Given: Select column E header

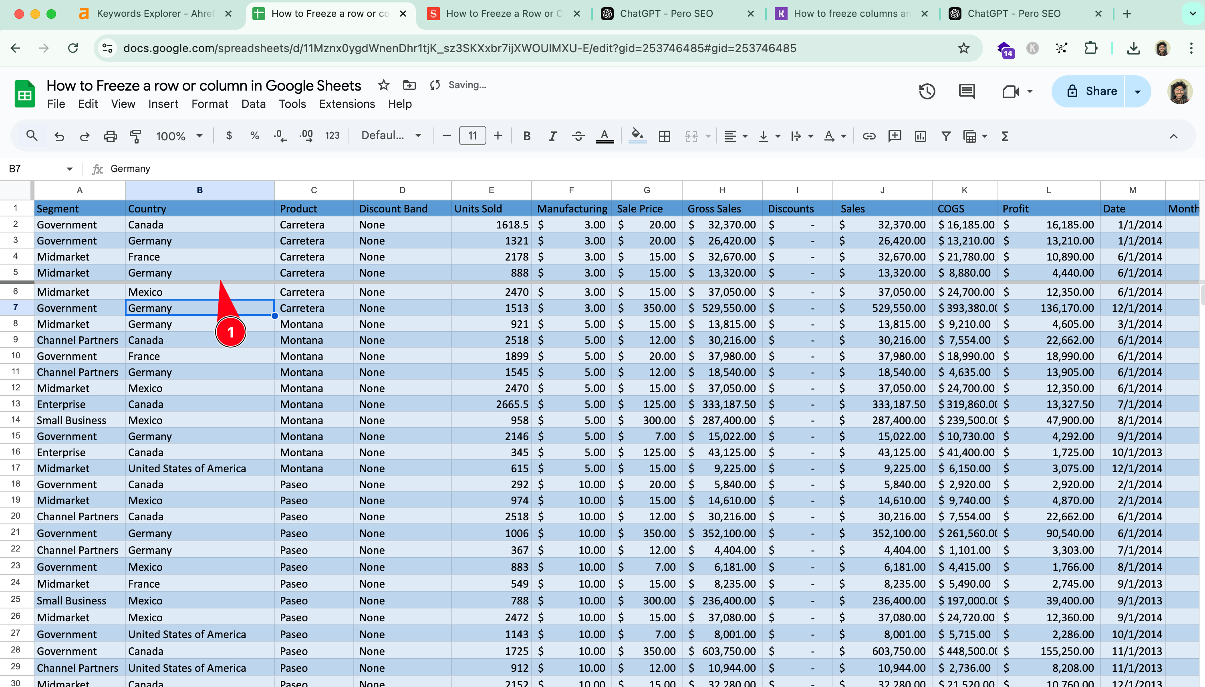Looking at the screenshot, I should point(491,190).
